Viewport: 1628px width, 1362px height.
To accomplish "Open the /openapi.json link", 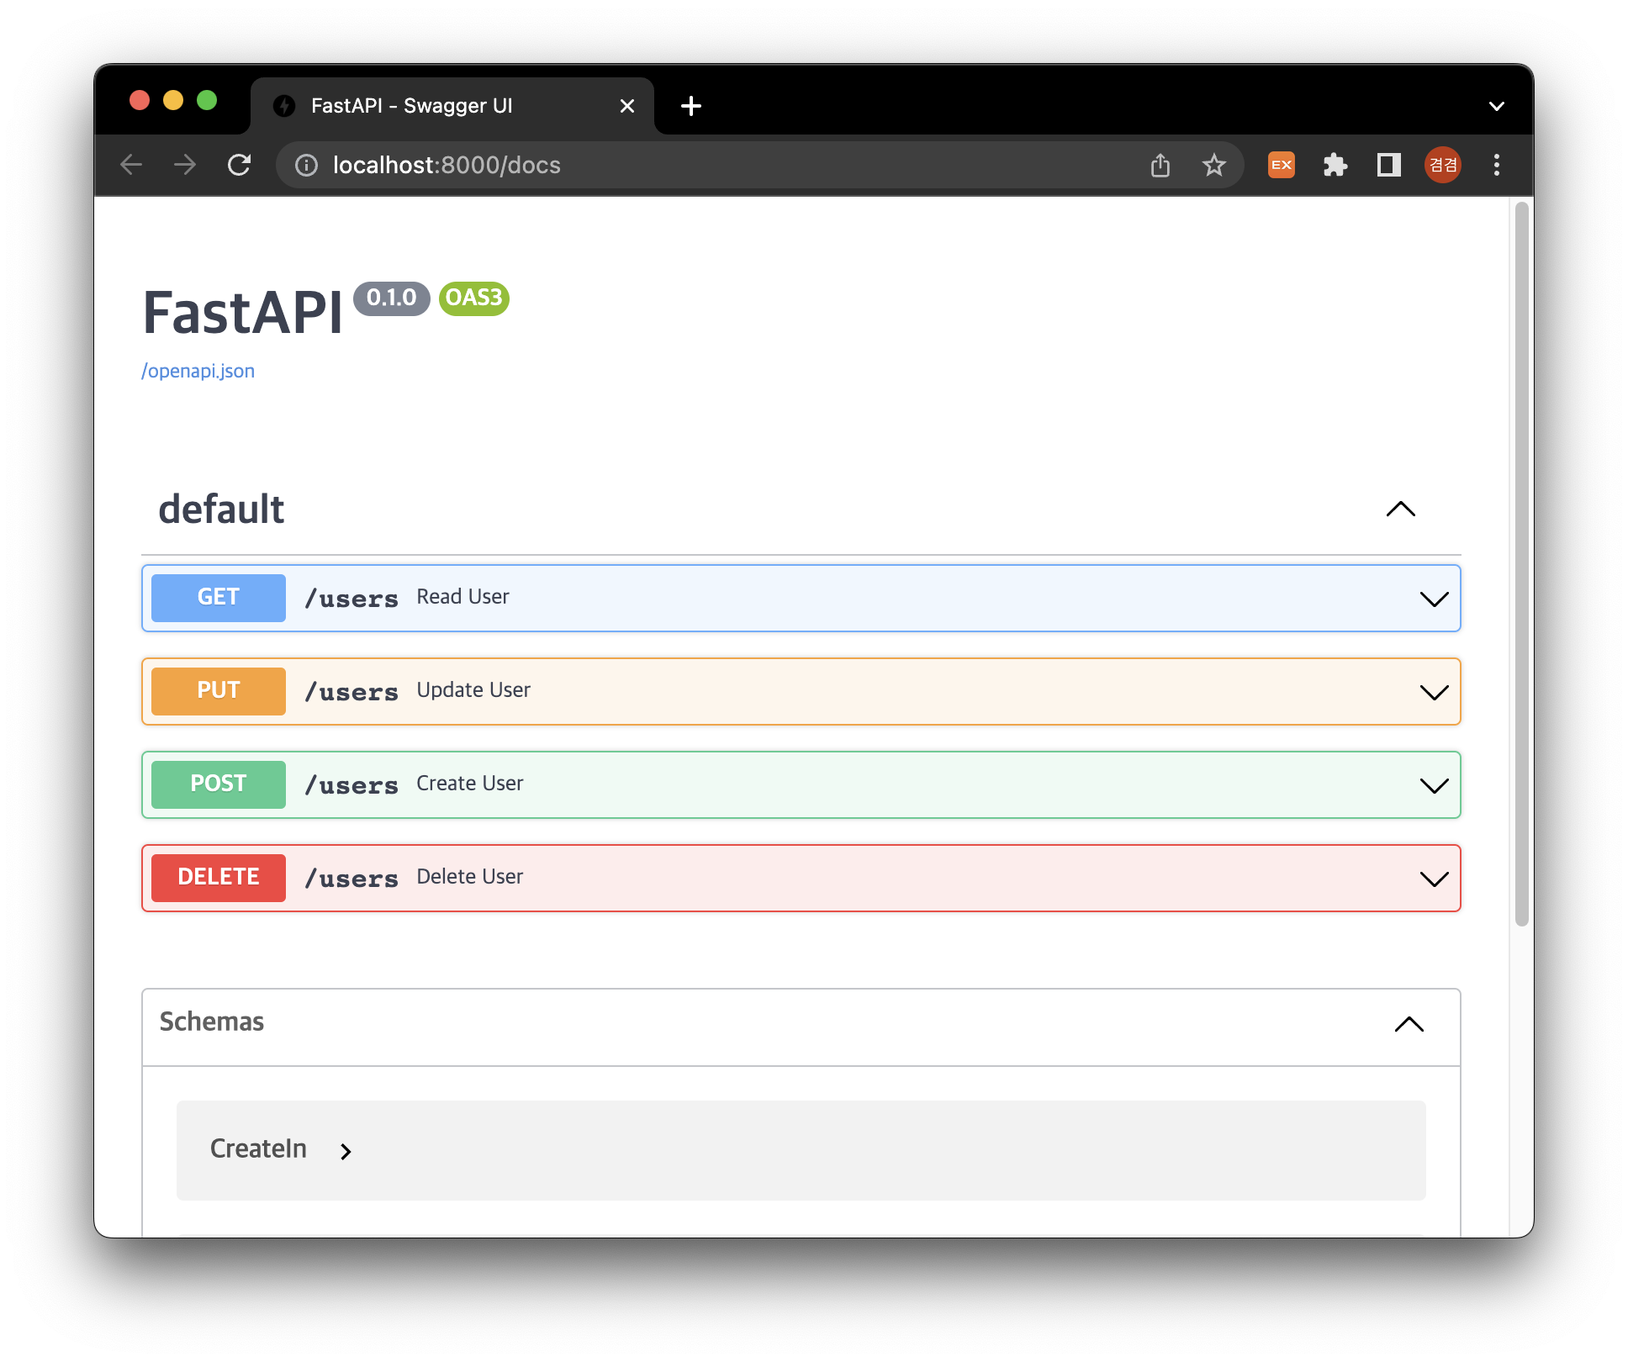I will click(x=198, y=371).
